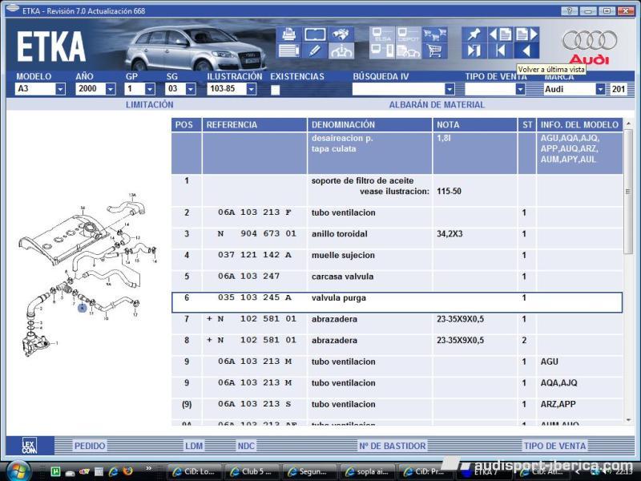Click the DENOMINACIÓN column header

coord(369,125)
